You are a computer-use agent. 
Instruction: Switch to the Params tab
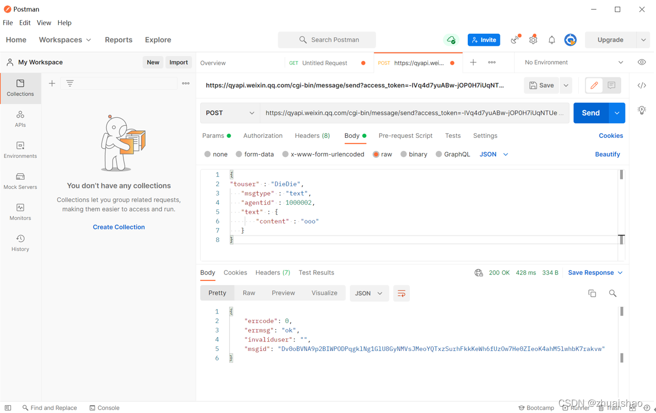tap(216, 136)
